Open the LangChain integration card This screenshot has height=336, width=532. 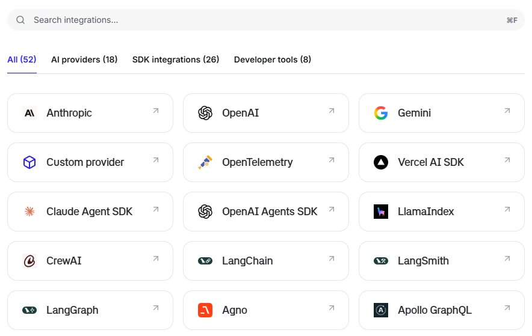click(265, 261)
